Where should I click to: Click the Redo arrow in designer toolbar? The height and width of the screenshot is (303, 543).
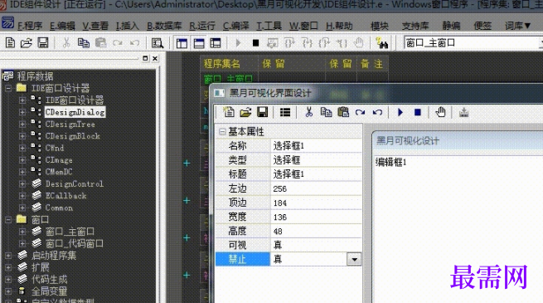coord(360,112)
